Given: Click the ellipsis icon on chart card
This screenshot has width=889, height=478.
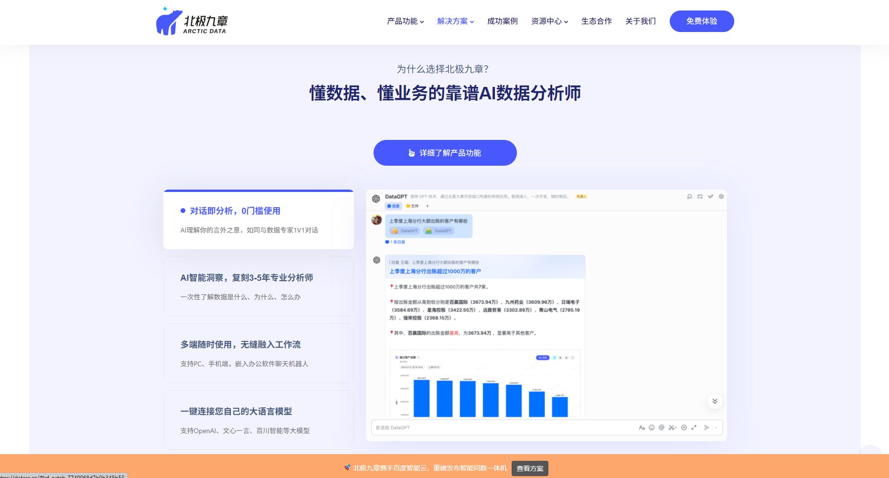Looking at the screenshot, I should [x=573, y=357].
